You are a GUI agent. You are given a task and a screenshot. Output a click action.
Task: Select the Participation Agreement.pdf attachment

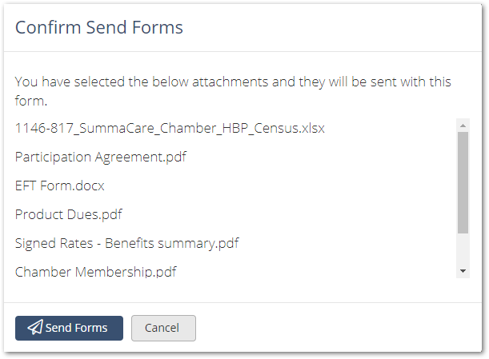tap(101, 157)
